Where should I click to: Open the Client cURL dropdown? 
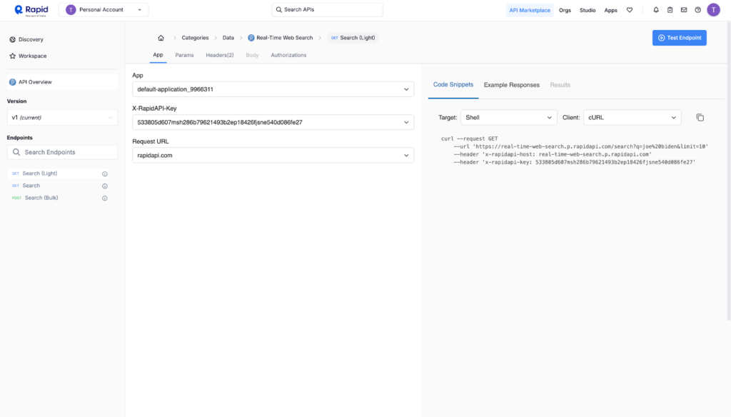point(632,118)
